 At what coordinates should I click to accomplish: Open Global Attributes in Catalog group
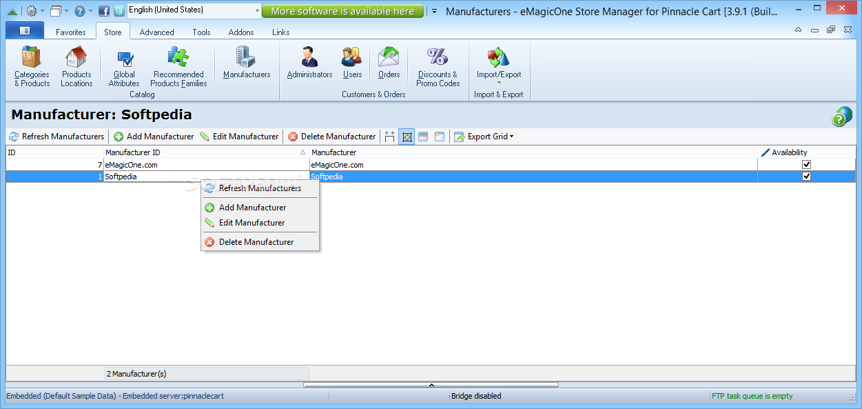tap(124, 67)
